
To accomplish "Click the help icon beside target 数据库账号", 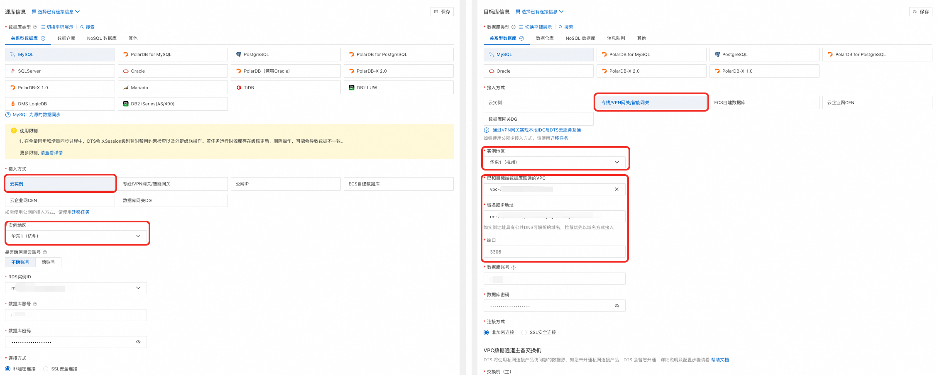I will pyautogui.click(x=514, y=268).
